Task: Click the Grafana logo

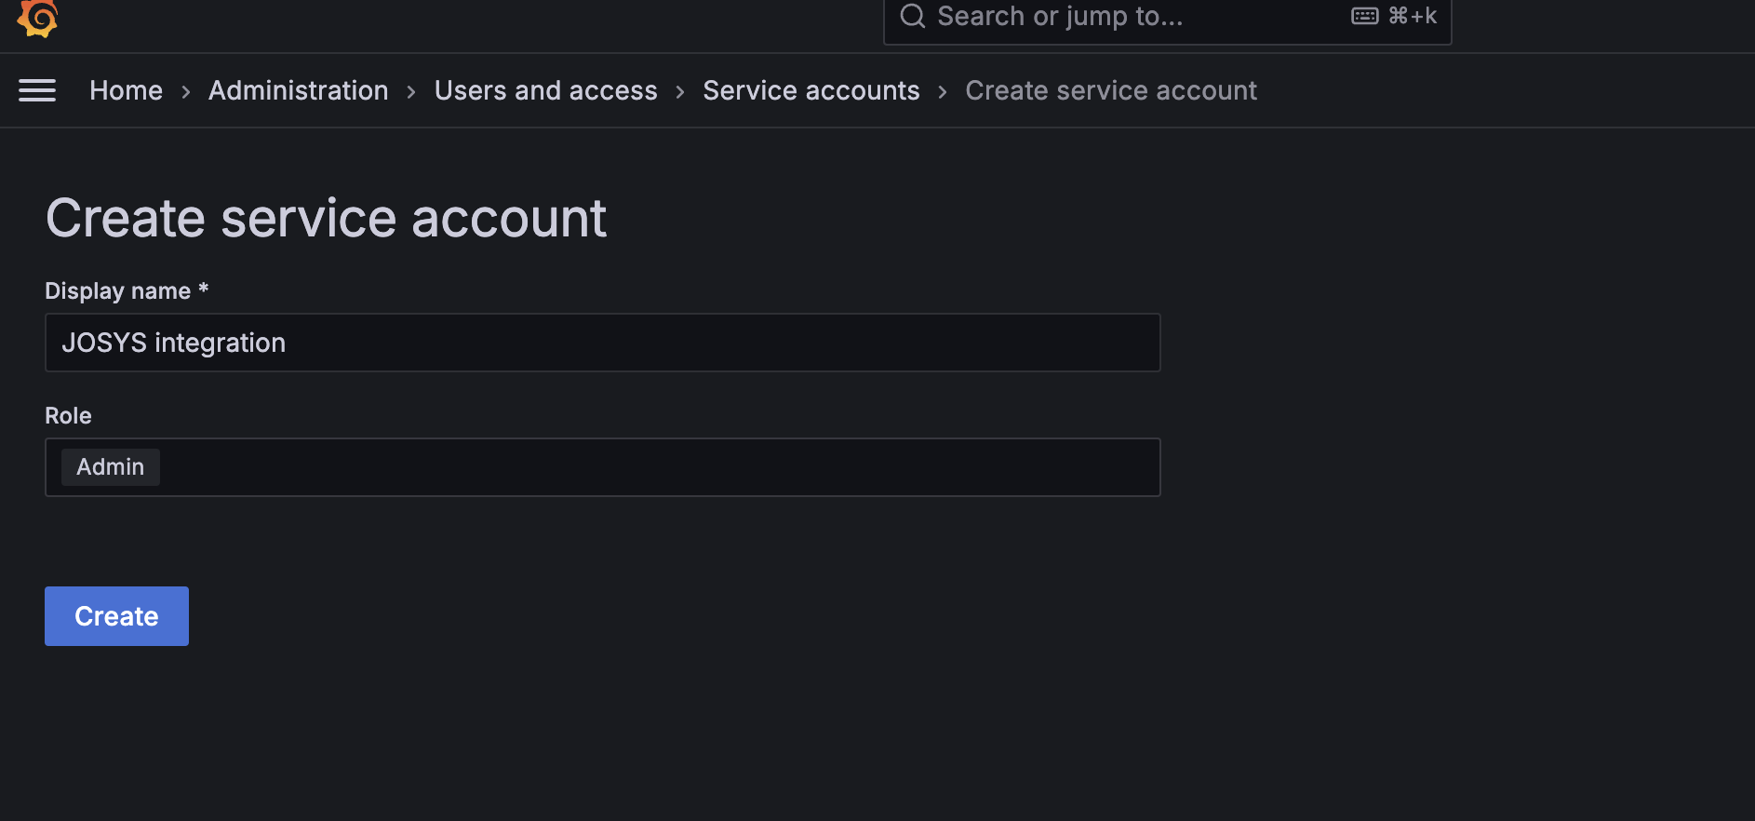Action: [37, 18]
